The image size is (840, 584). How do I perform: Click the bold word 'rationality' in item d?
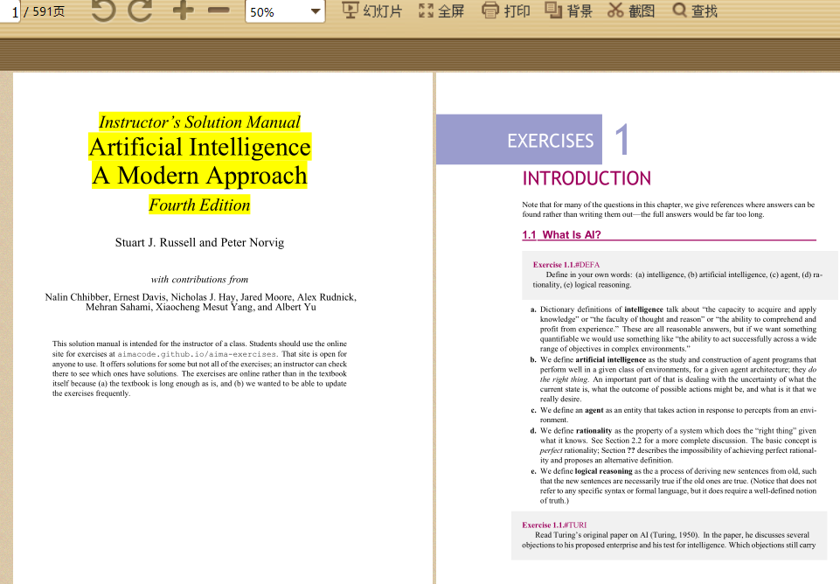pos(594,431)
